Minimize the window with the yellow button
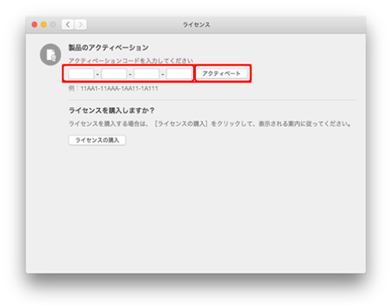The width and height of the screenshot is (389, 306). [43, 24]
